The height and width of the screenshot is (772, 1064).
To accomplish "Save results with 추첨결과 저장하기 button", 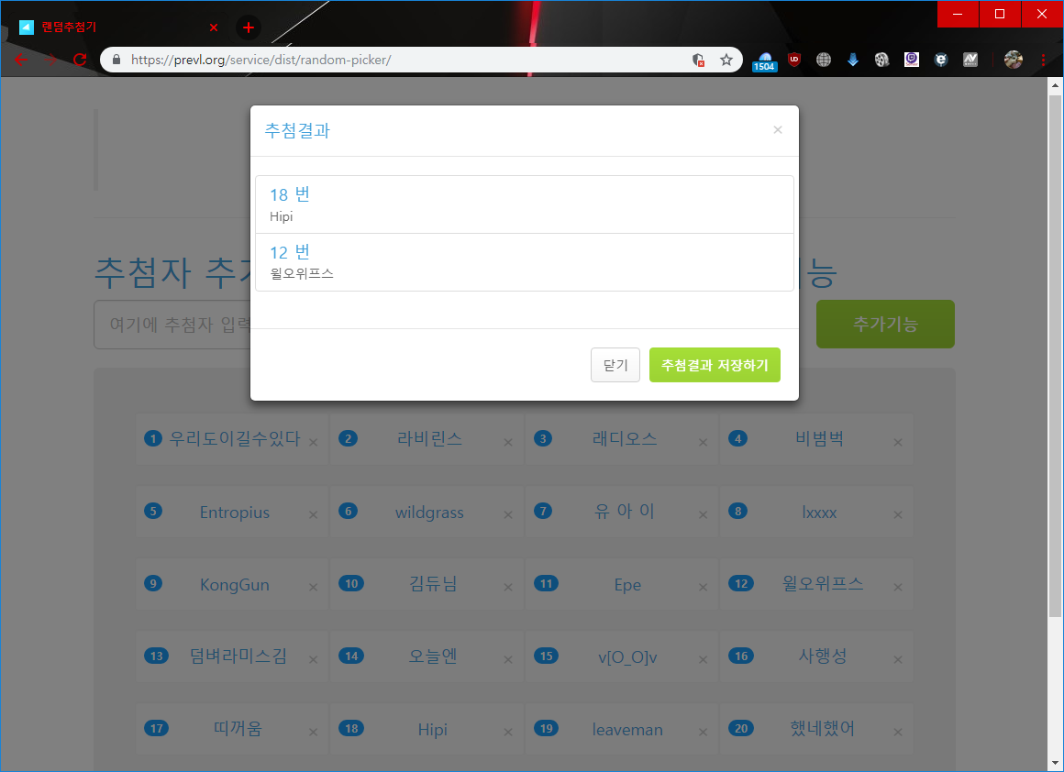I will point(715,365).
